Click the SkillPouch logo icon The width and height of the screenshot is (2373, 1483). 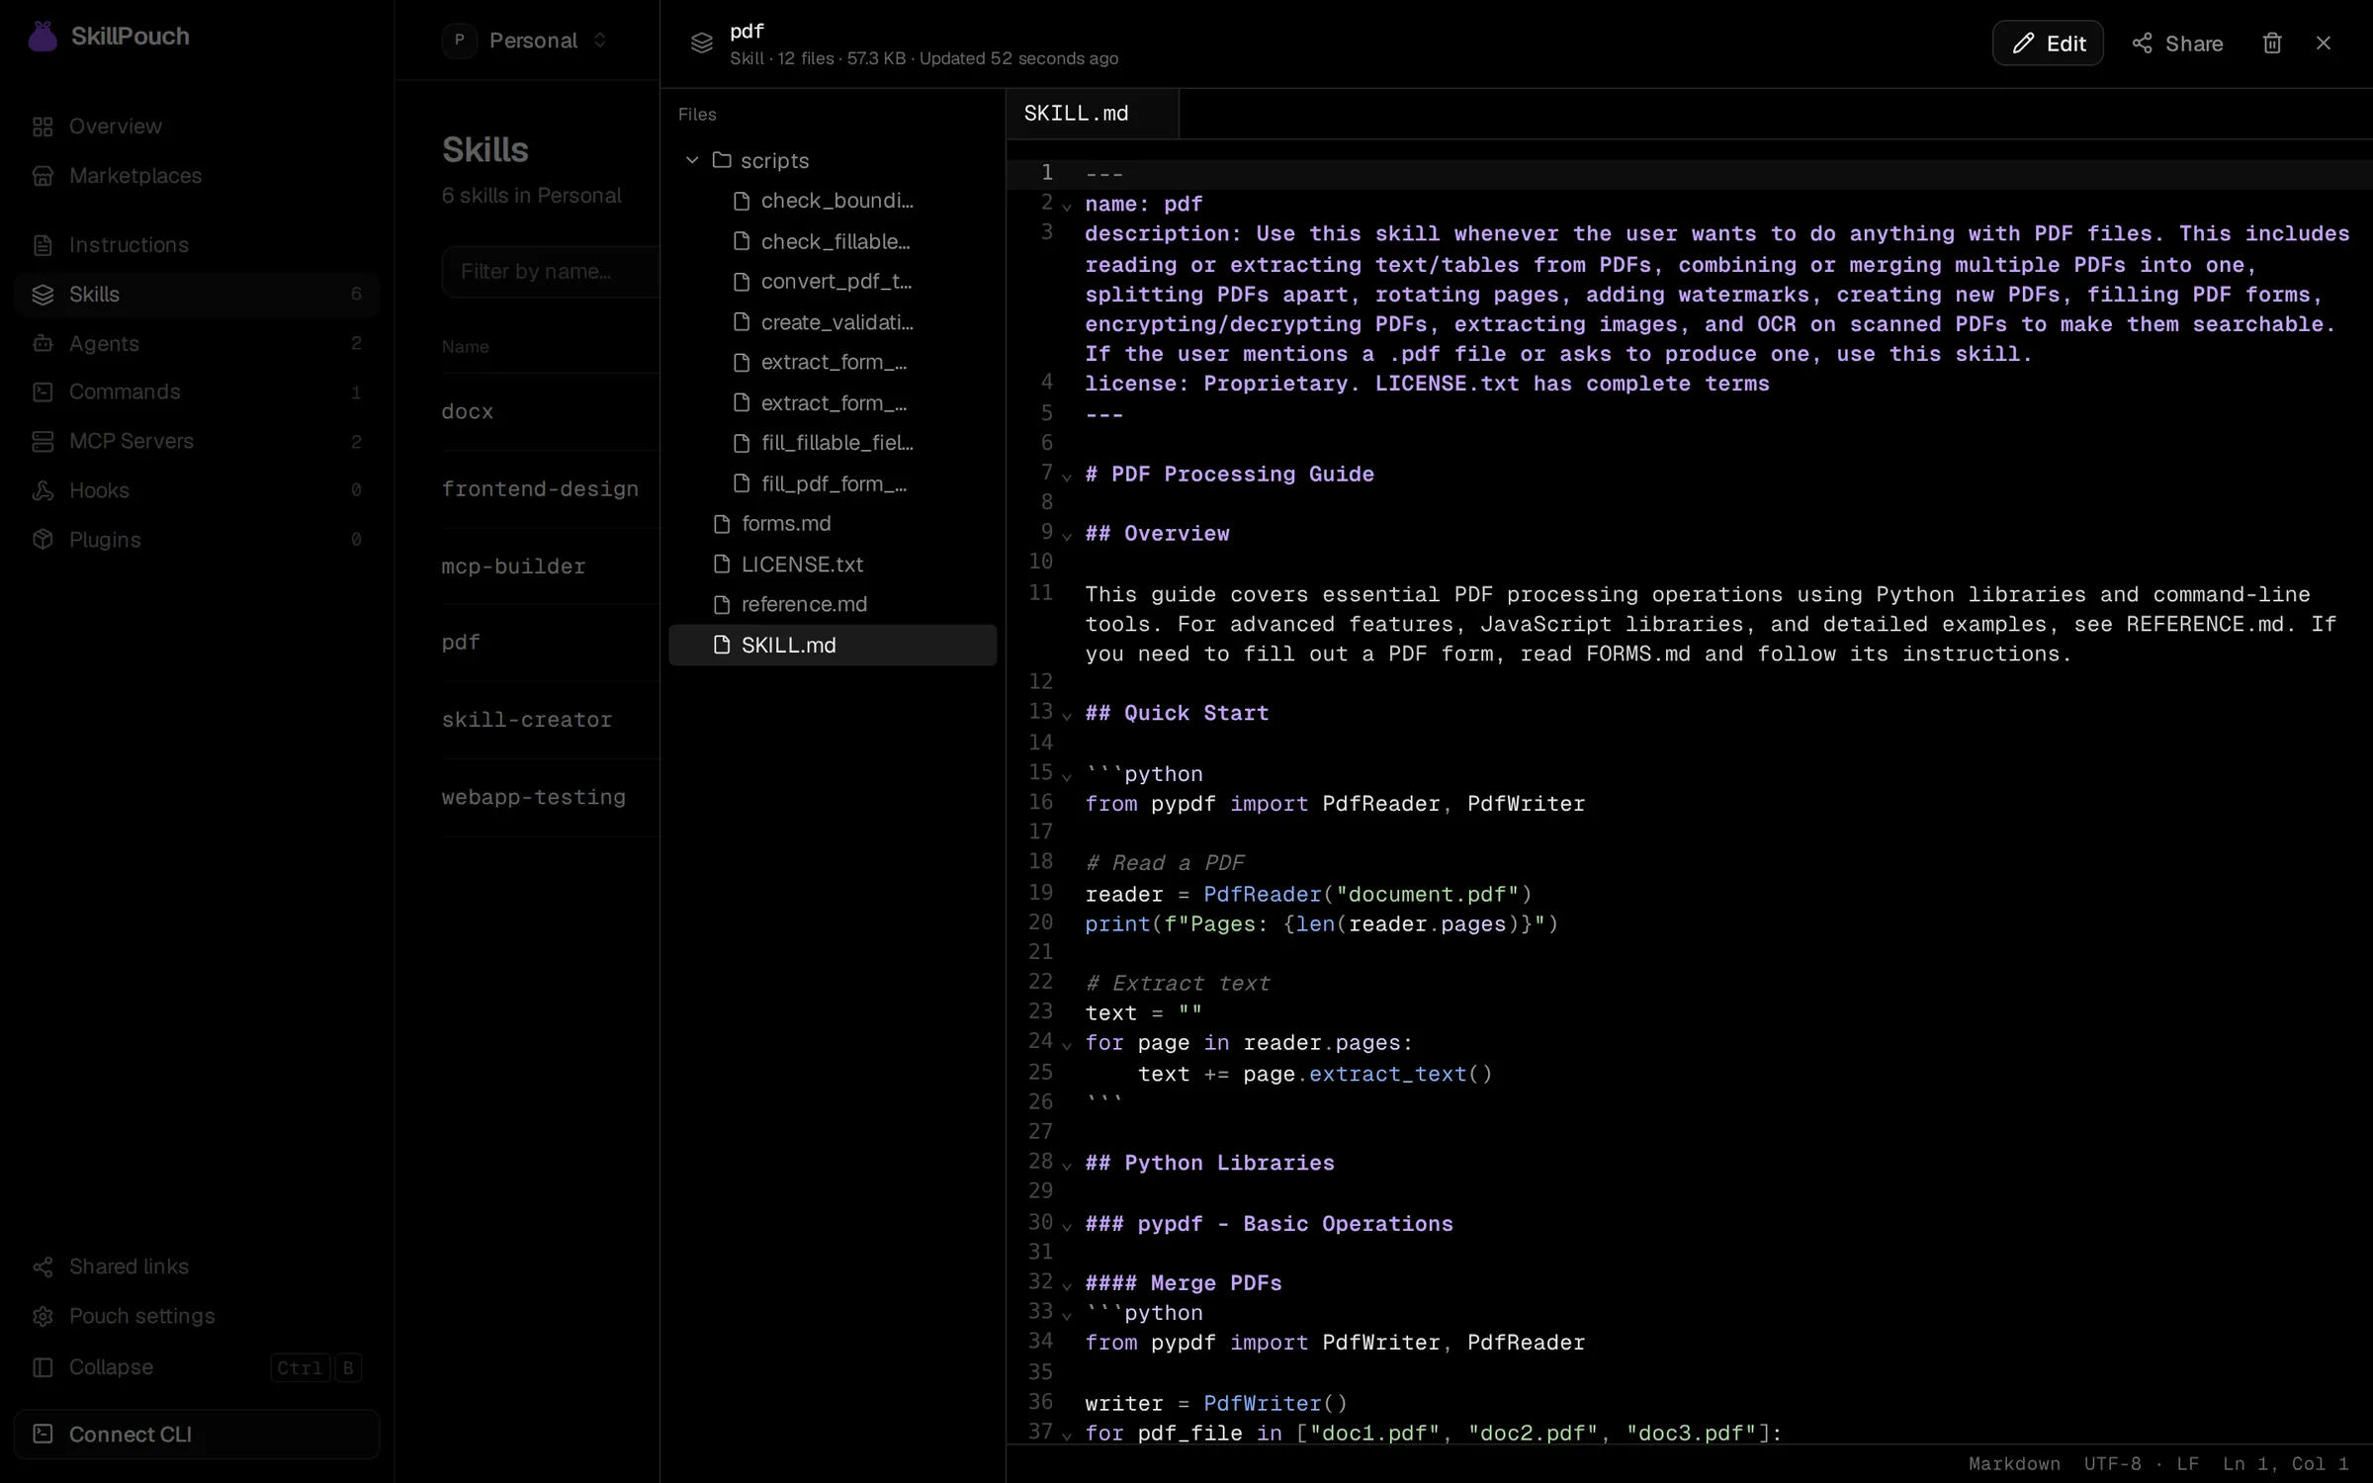click(43, 37)
